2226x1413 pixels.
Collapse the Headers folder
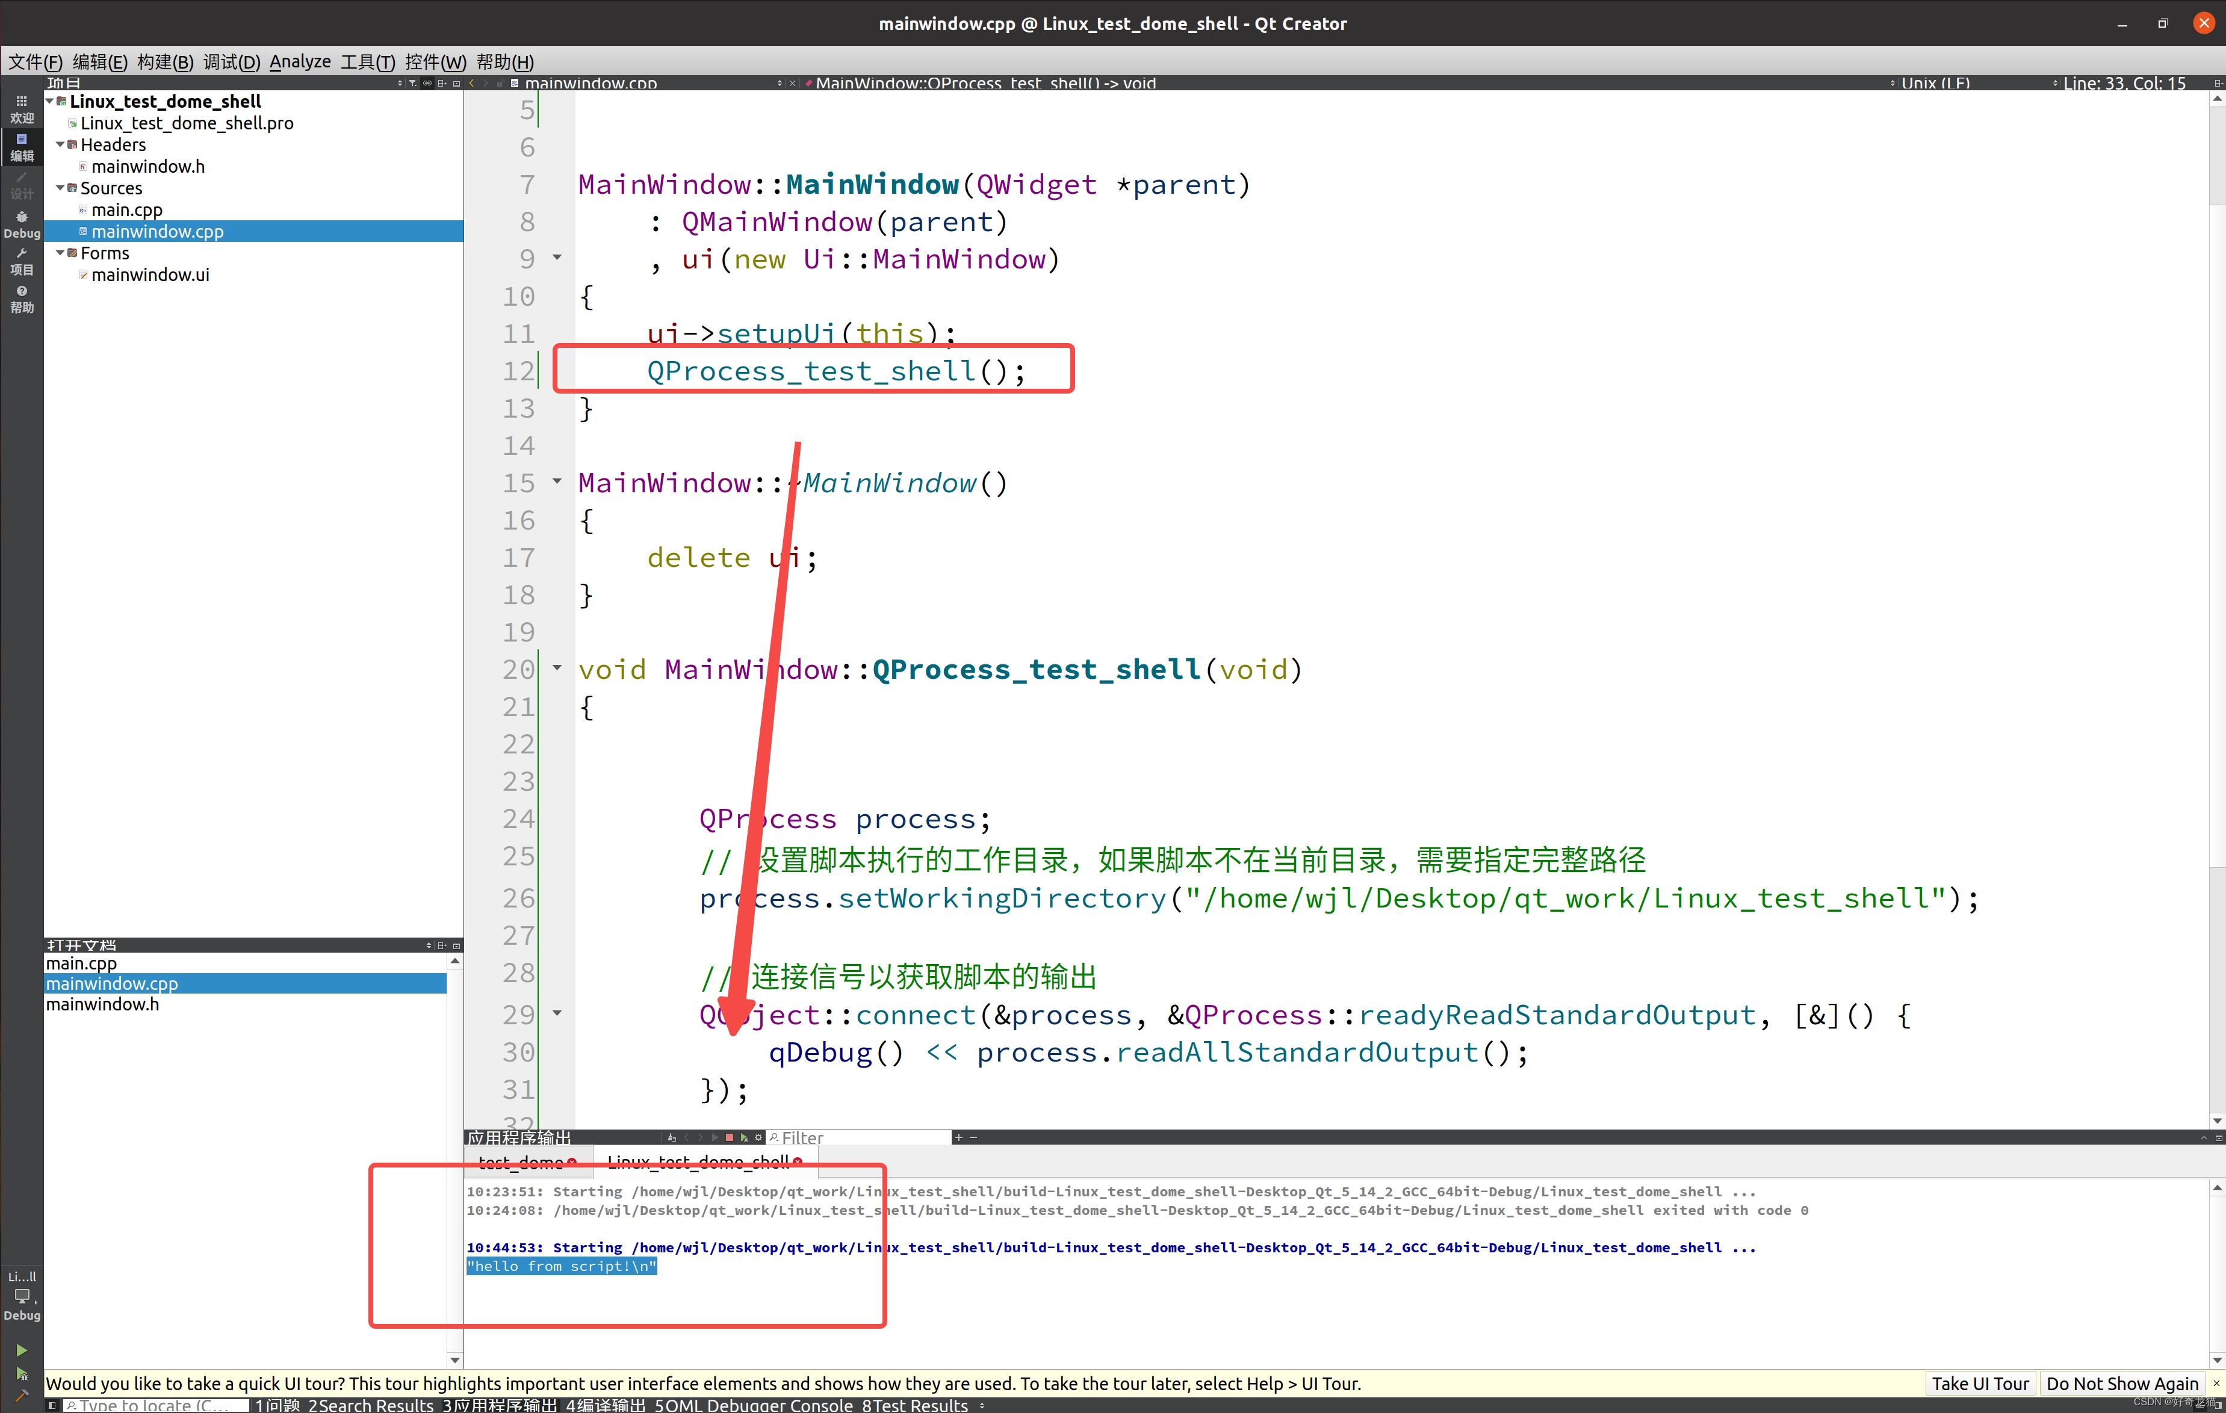[60, 144]
